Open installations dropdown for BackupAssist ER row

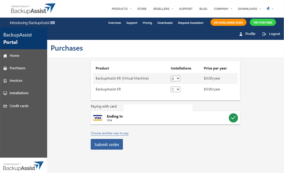click(175, 89)
